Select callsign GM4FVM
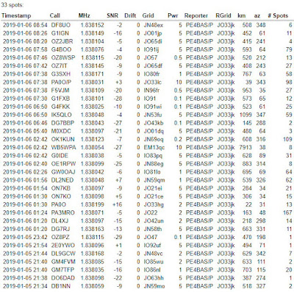The image size is (294, 292). [x=63, y=262]
